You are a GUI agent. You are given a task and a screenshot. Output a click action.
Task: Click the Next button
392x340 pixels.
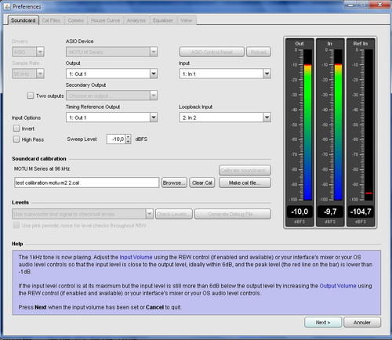(x=323, y=323)
